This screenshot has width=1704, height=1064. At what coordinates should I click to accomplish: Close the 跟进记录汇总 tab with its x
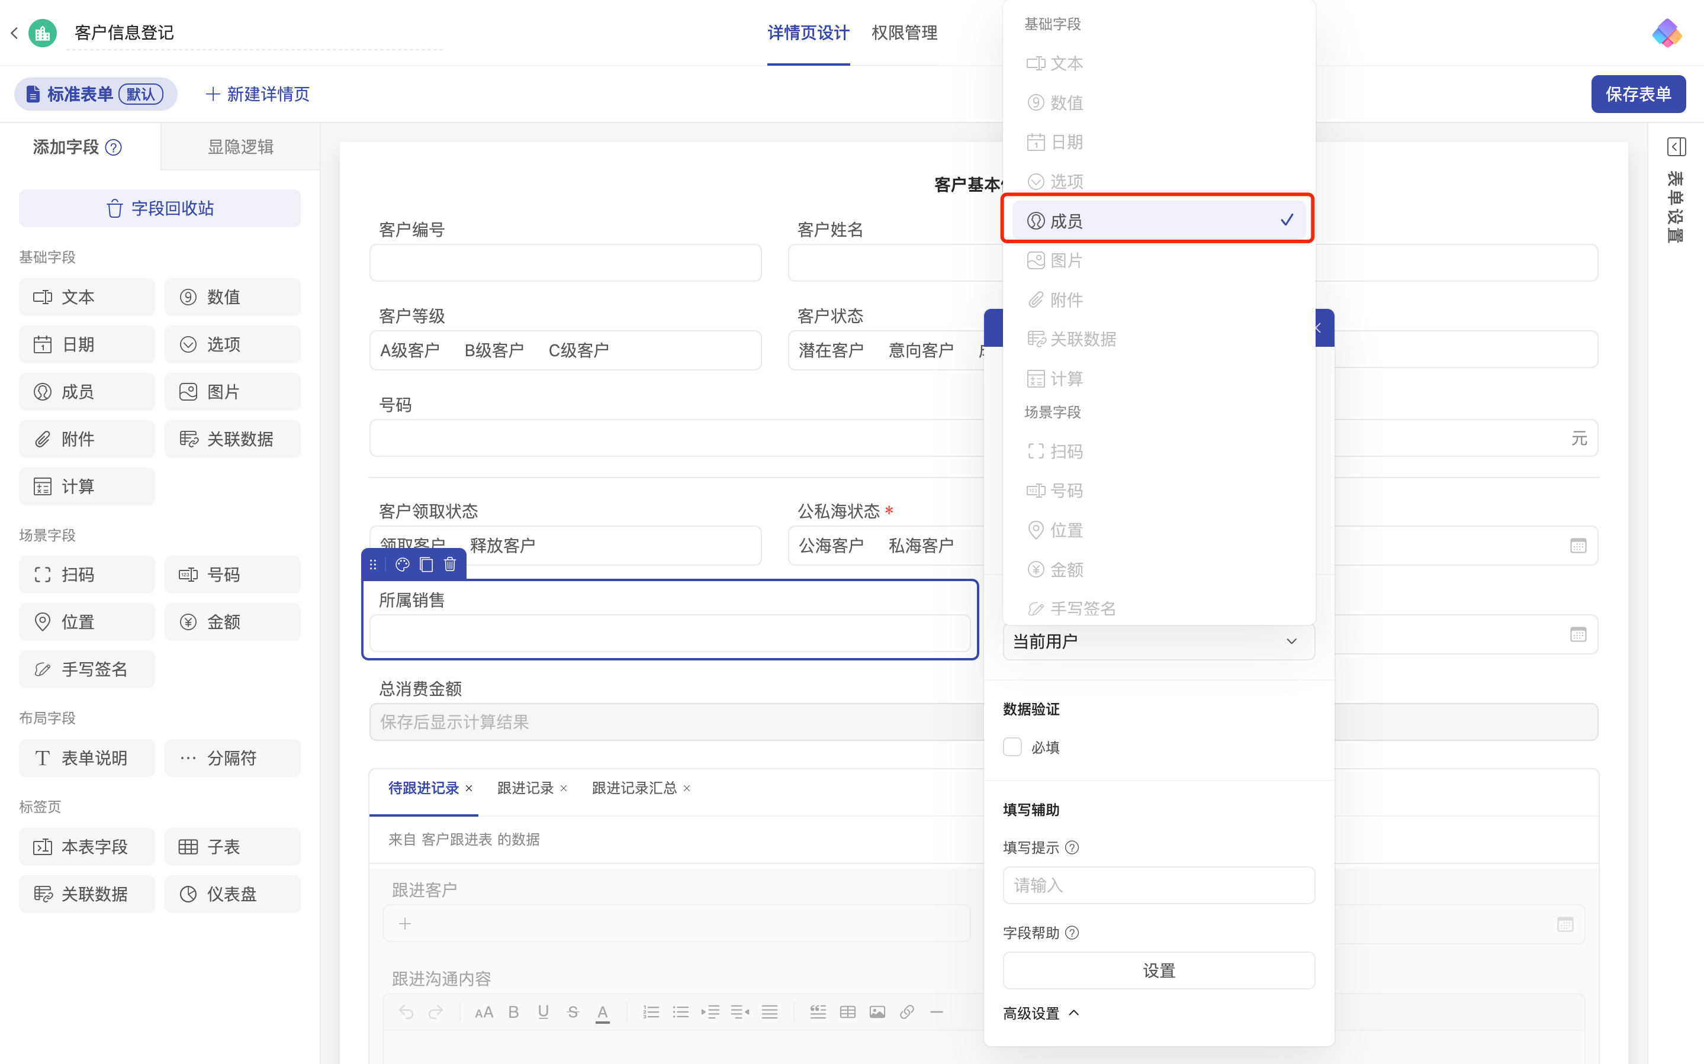coord(687,788)
